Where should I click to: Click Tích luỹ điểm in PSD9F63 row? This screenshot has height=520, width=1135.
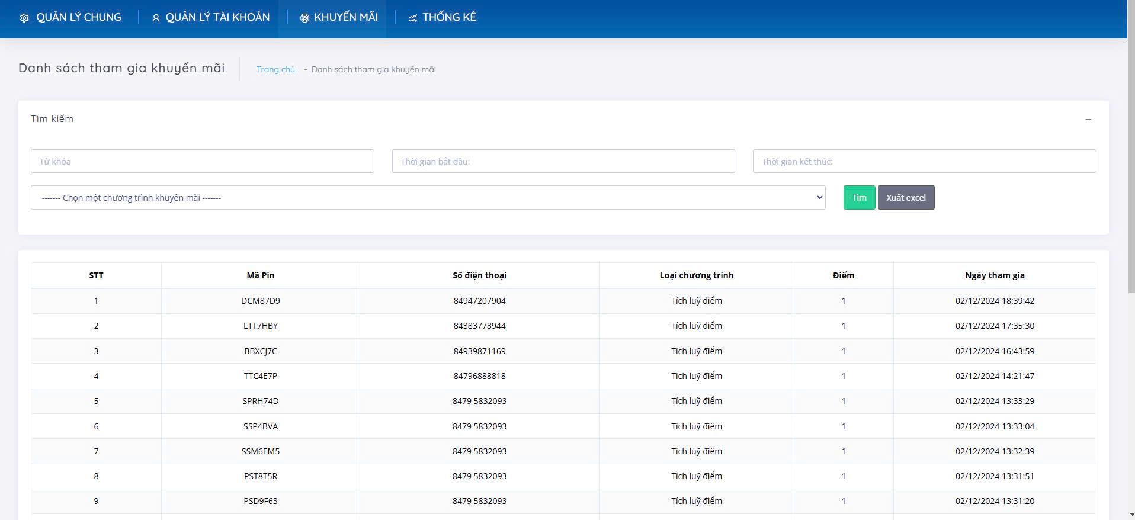pos(697,501)
